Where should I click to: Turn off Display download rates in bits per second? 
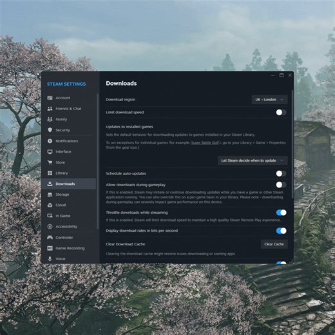pos(281,231)
